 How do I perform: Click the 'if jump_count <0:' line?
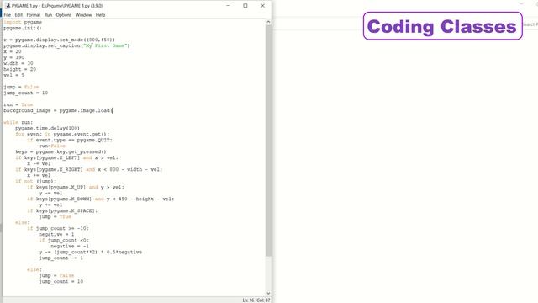coord(64,240)
